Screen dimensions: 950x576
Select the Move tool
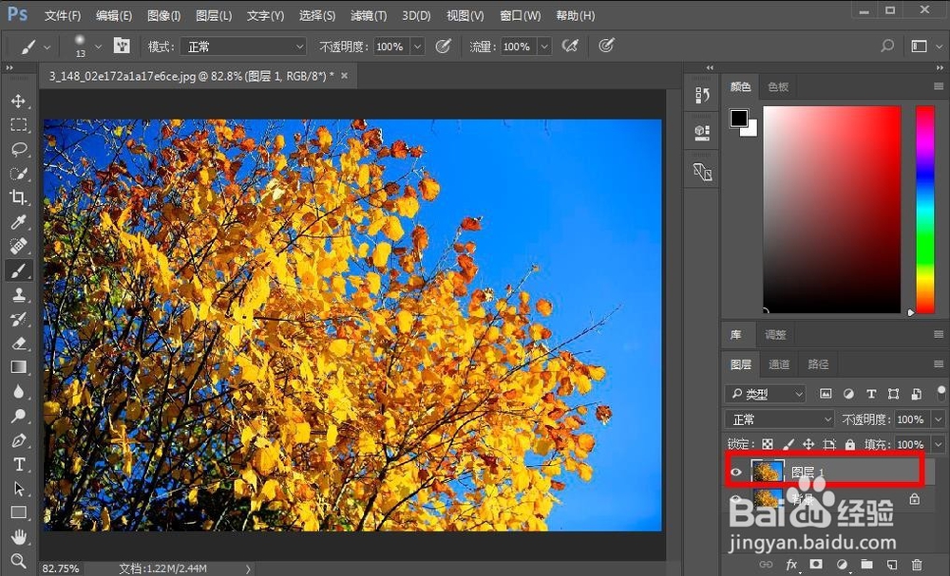18,101
